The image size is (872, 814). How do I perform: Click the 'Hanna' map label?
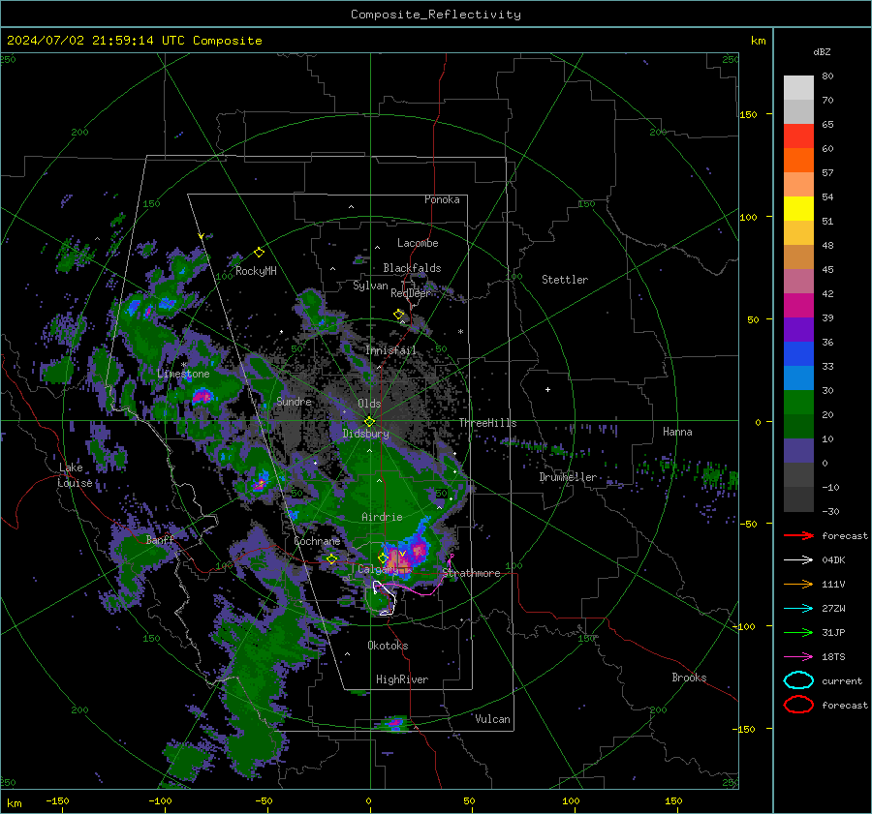[x=677, y=432]
